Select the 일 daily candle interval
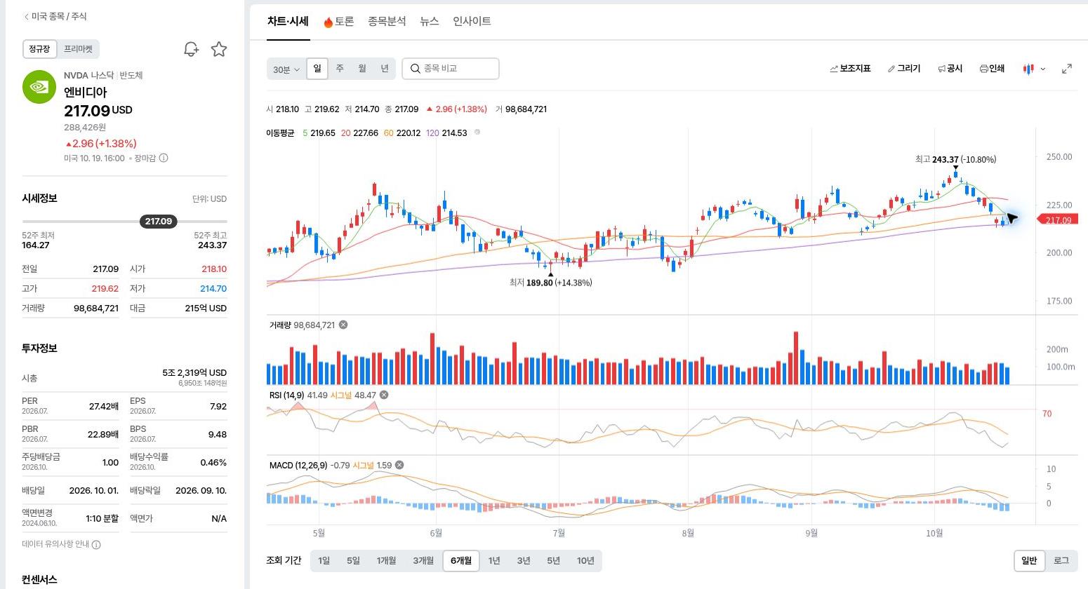This screenshot has width=1088, height=589. (317, 69)
